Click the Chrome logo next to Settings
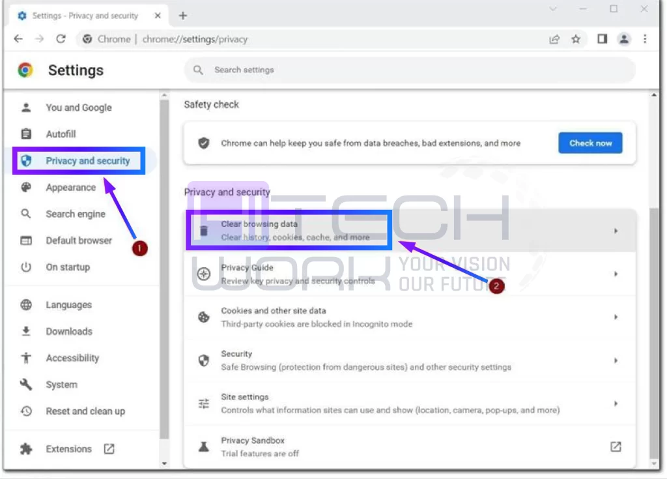The image size is (667, 479). (x=25, y=70)
